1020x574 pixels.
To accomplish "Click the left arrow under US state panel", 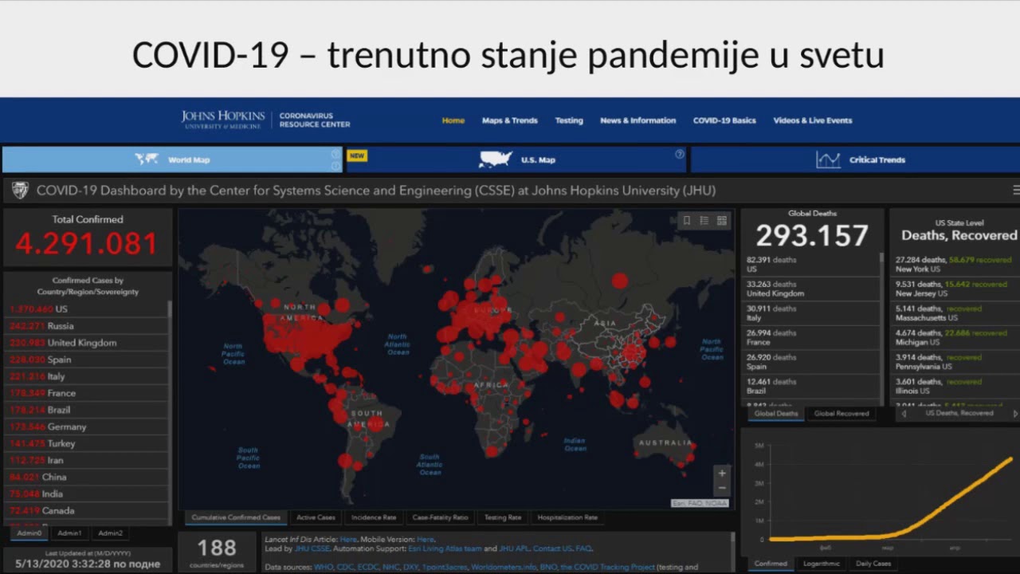I will [x=904, y=414].
